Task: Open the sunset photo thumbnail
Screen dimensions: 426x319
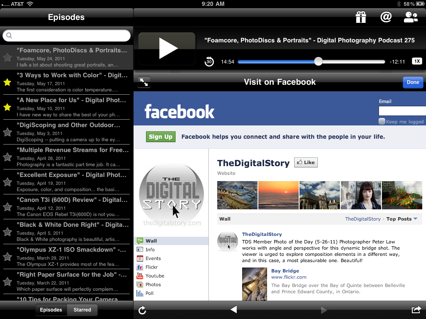Action: pos(278,195)
